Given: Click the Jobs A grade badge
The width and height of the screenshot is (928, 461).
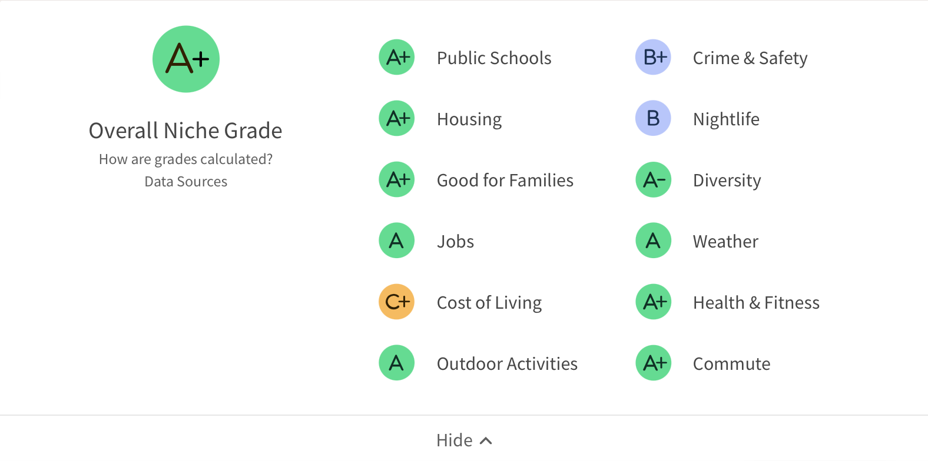Looking at the screenshot, I should coord(397,241).
